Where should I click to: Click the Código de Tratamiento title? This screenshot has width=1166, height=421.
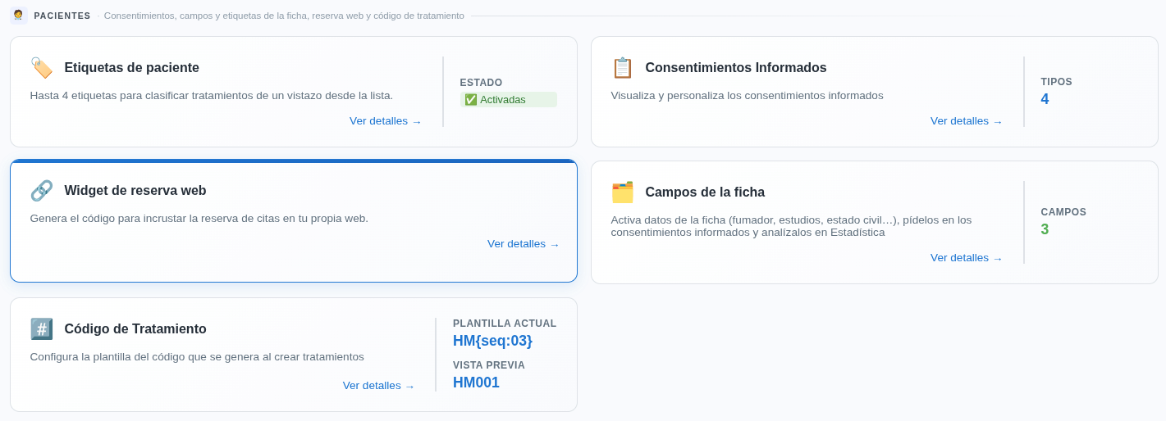135,329
